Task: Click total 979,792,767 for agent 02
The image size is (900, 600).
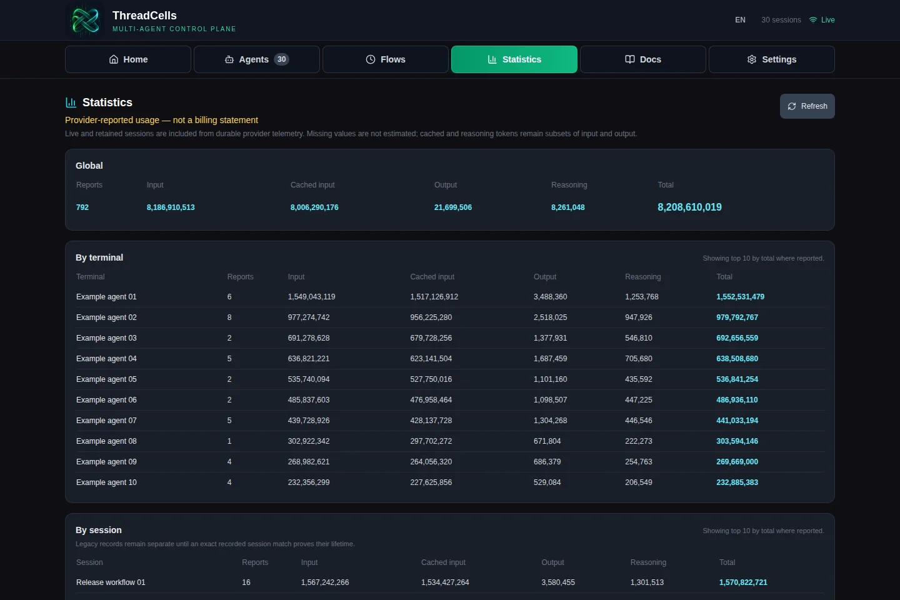Action: coord(737,317)
